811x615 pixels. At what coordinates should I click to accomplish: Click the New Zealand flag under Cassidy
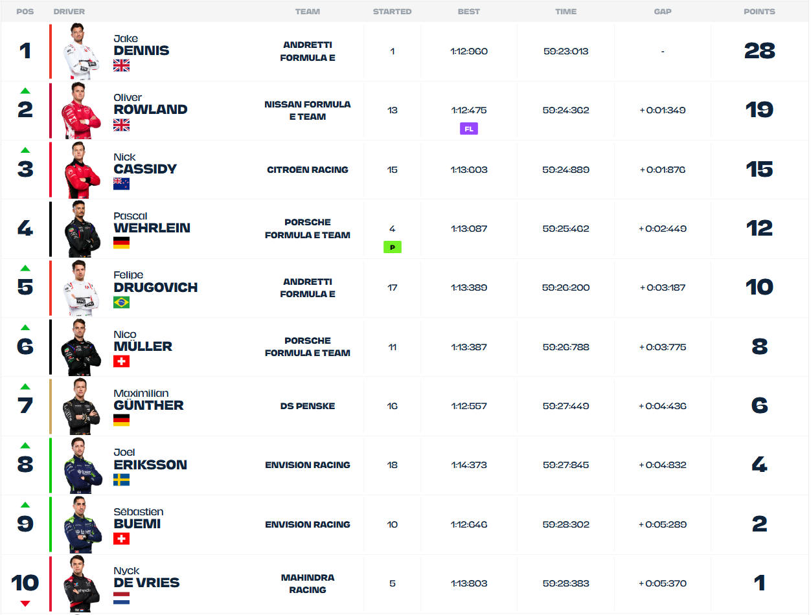click(122, 184)
